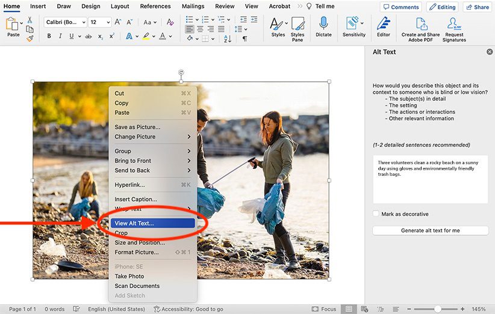Screen dimensions: 495x314
Task: Click the font color A swatch
Action: coord(163,36)
